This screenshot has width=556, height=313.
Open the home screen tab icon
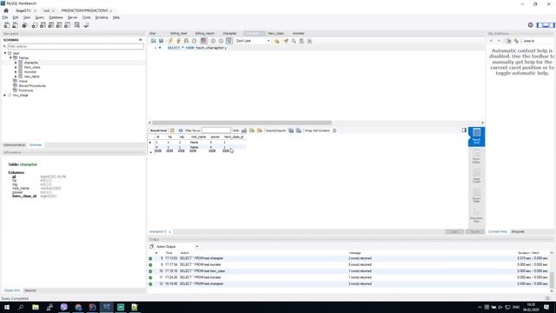coord(6,10)
